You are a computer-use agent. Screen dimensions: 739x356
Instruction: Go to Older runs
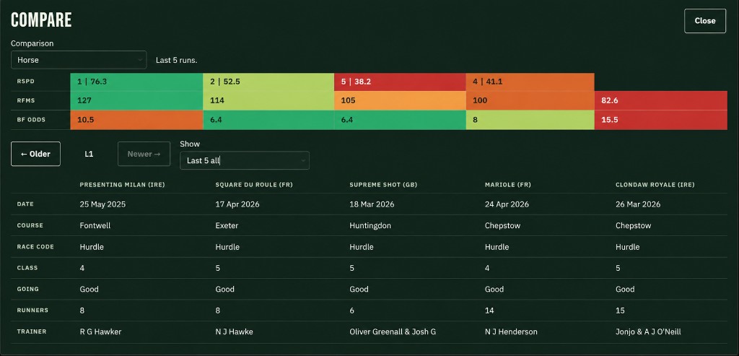coord(36,154)
